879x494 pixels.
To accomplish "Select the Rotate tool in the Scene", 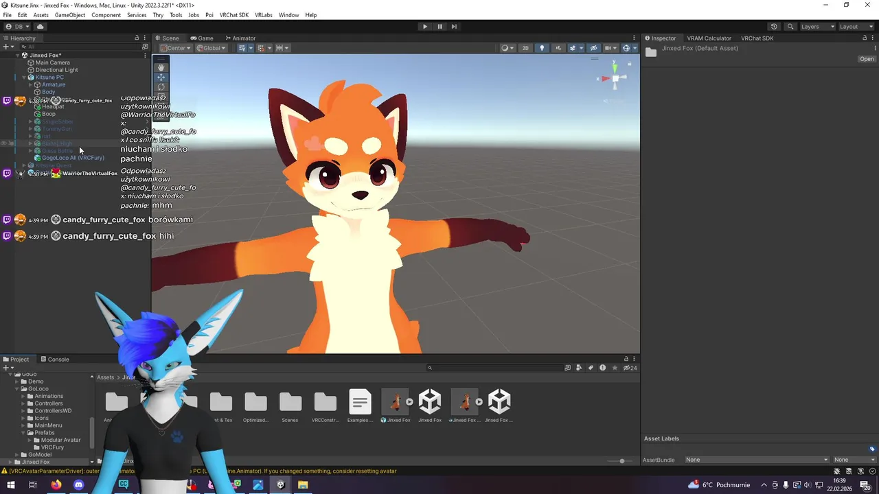I will click(x=161, y=87).
